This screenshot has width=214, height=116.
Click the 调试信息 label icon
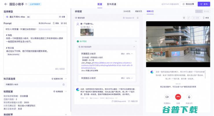[76, 18]
